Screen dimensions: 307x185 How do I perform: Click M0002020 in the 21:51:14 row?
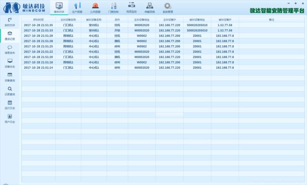pos(142,67)
